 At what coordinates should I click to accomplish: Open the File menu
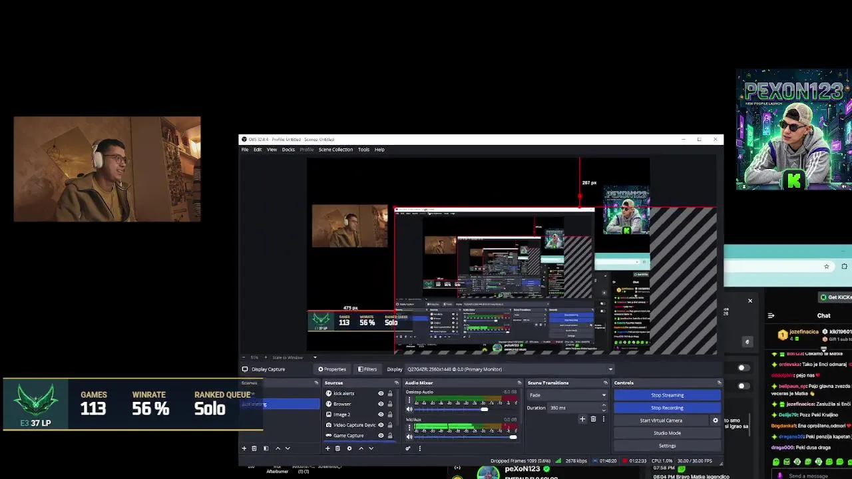pos(245,150)
